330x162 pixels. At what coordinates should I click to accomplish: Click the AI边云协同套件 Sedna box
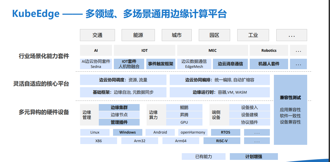[x=96, y=64]
